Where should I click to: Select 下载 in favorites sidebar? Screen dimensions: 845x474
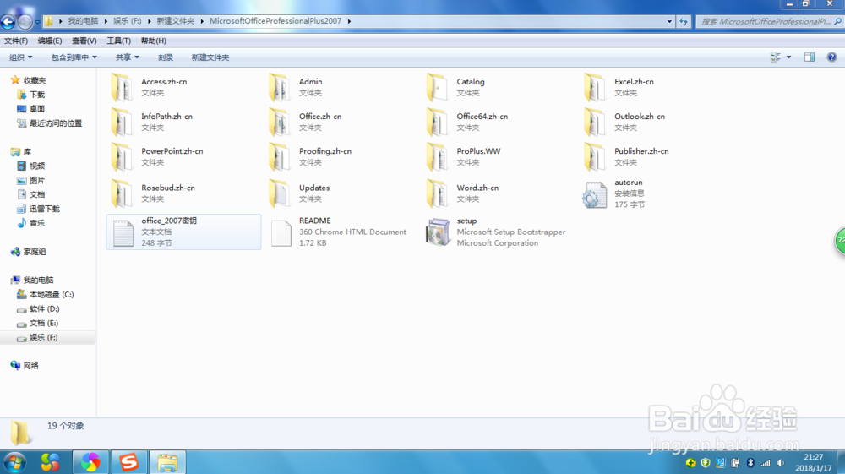click(37, 95)
